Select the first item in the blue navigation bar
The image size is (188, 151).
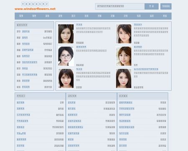pyautogui.click(x=21, y=16)
